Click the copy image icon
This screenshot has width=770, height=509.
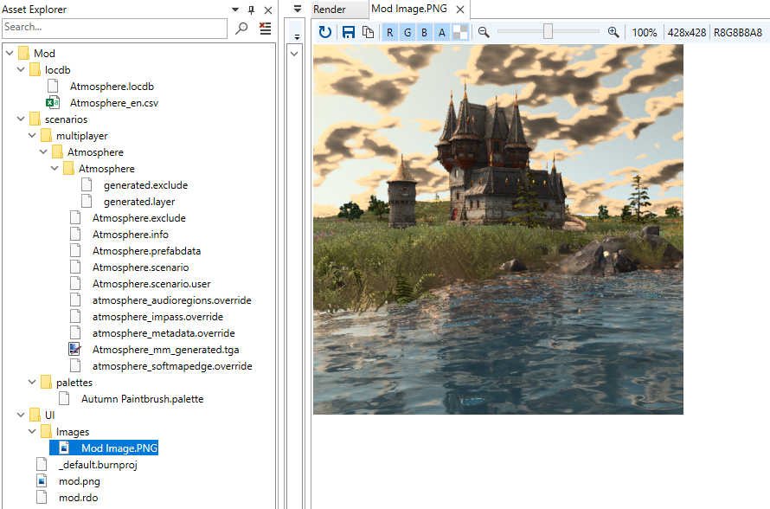coord(368,32)
